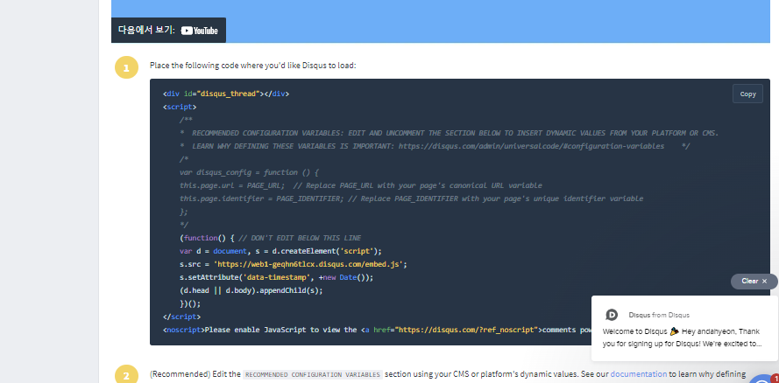
Task: Clear the Disqus chat notification
Action: pyautogui.click(x=754, y=281)
